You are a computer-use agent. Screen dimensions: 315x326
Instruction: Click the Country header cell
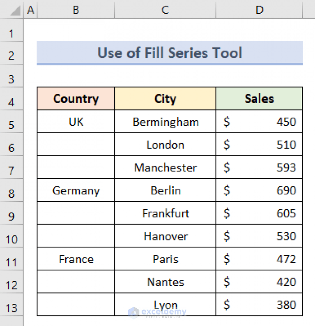pos(76,99)
